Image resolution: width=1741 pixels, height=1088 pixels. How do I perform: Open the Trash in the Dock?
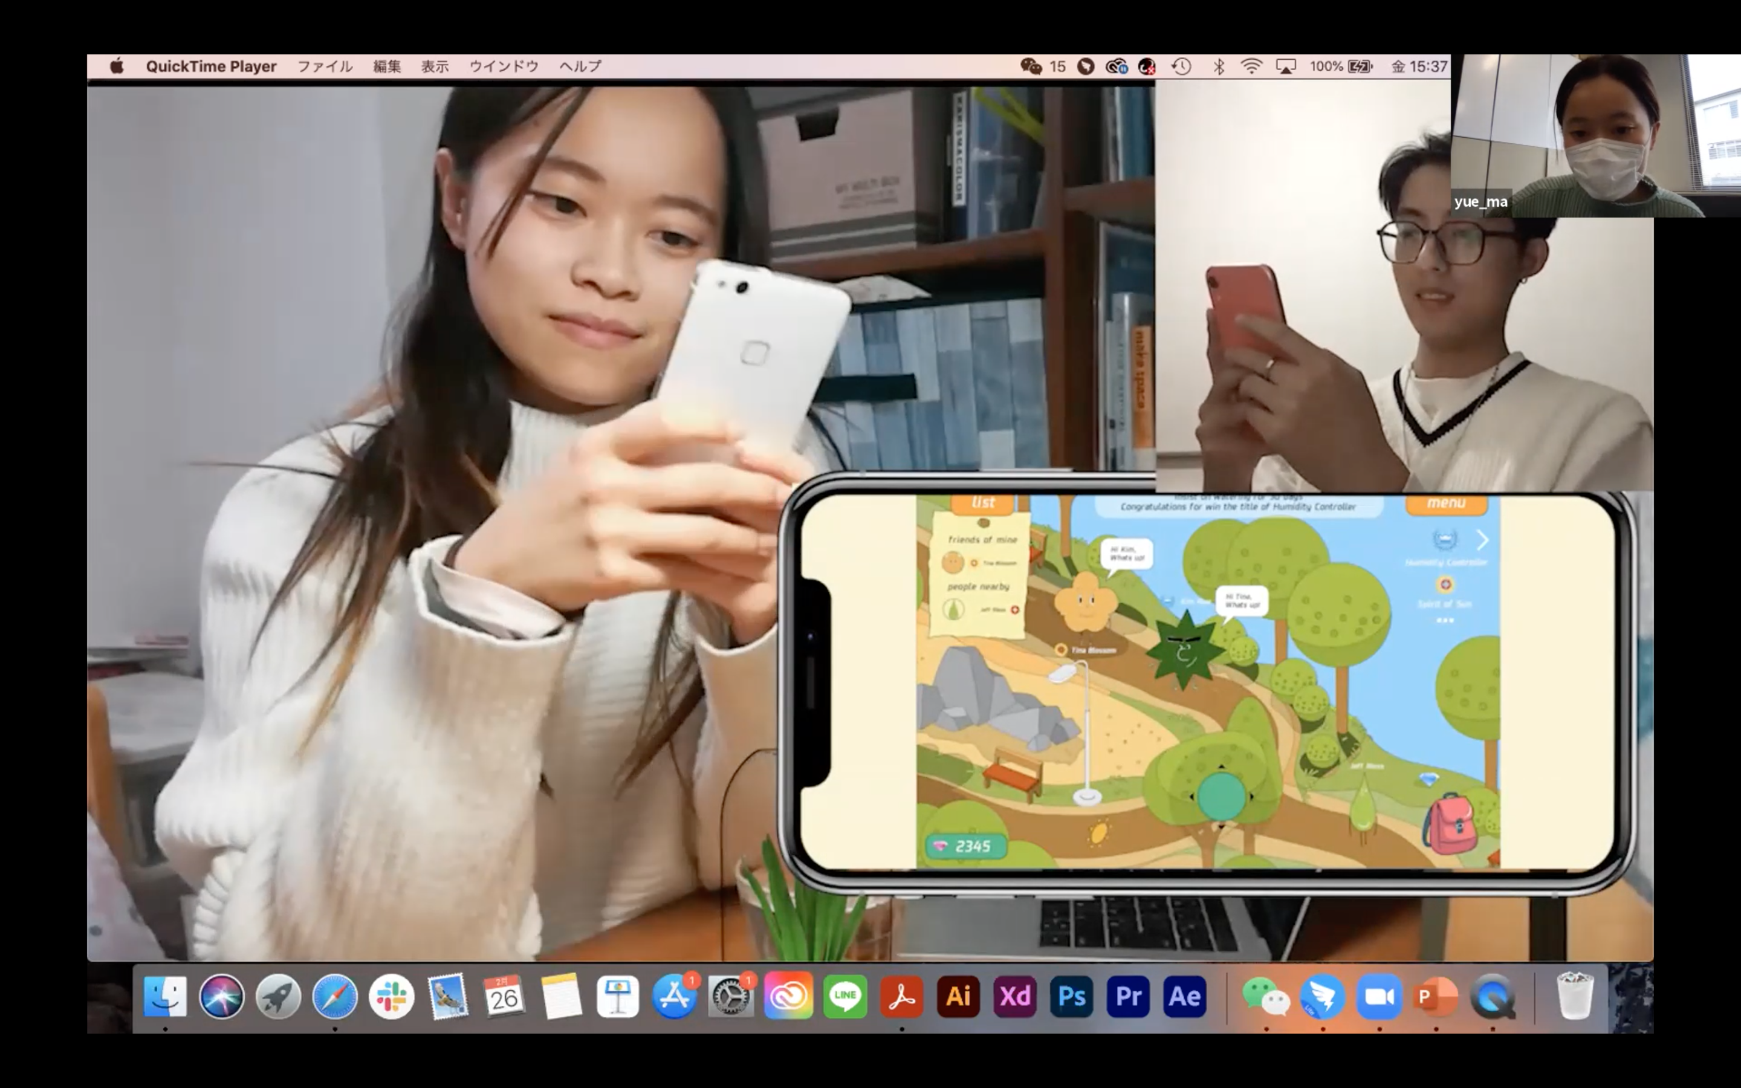click(1574, 996)
